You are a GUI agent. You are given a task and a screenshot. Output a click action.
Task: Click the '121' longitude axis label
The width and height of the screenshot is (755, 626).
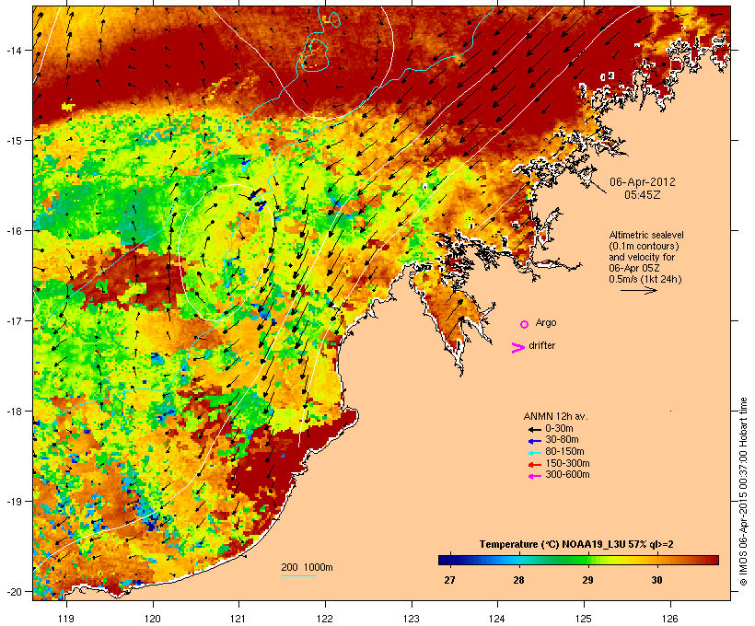point(238,619)
